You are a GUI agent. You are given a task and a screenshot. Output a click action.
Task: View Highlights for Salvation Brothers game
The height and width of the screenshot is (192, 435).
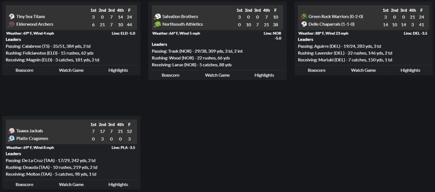pos(264,75)
